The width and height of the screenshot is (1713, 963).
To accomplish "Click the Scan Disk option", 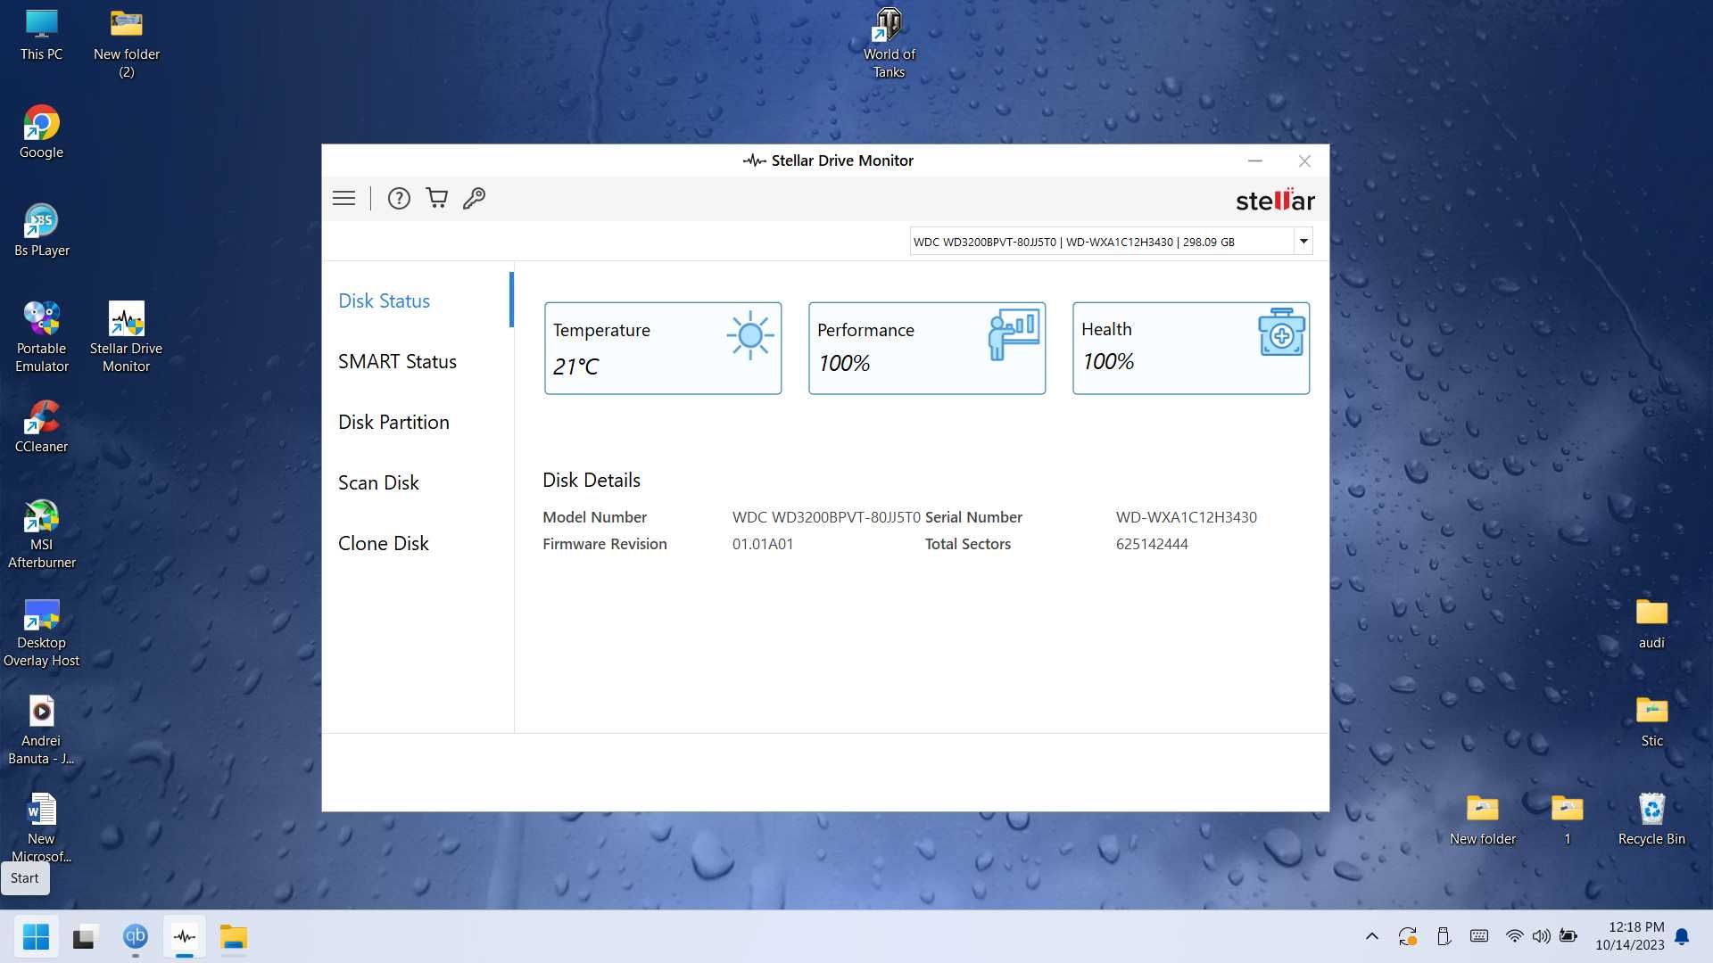I will [377, 482].
